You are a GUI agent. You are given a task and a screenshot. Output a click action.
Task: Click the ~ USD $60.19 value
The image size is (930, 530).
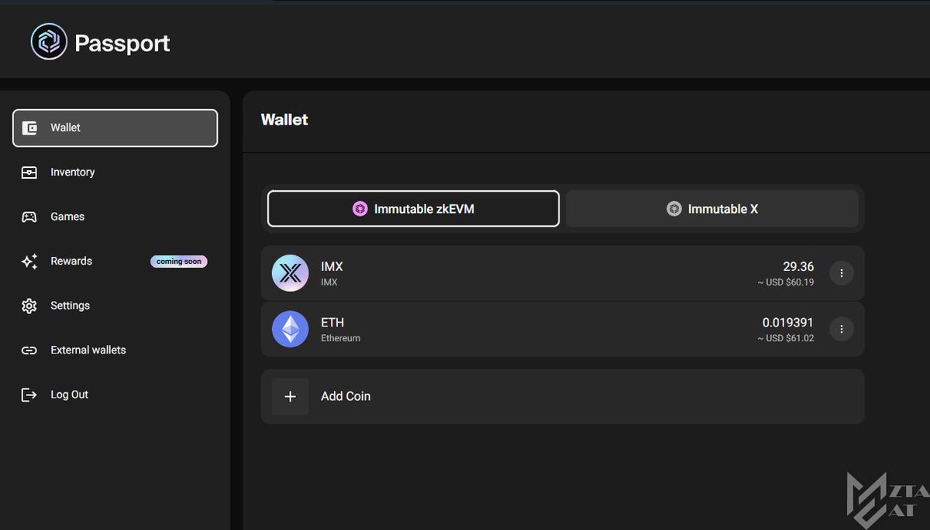786,282
